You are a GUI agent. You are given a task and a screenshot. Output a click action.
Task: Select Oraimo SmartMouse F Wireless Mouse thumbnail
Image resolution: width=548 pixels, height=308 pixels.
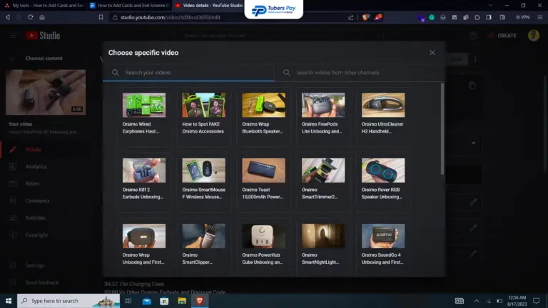click(x=204, y=170)
